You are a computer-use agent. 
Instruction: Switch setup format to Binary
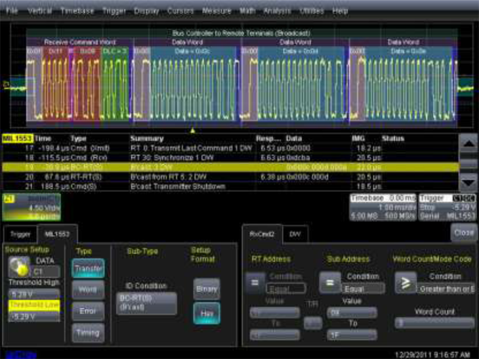coord(207,289)
